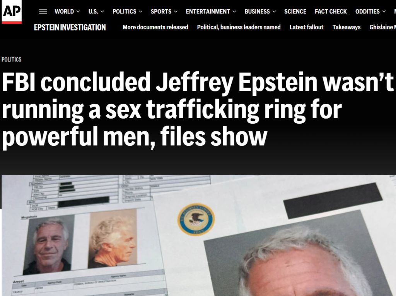This screenshot has width=396, height=296.
Task: Expand the World dropdown chevron
Action: point(78,12)
